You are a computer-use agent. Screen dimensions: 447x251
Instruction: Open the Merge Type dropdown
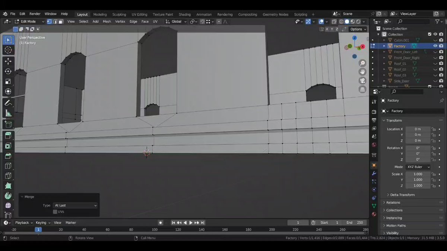point(75,205)
